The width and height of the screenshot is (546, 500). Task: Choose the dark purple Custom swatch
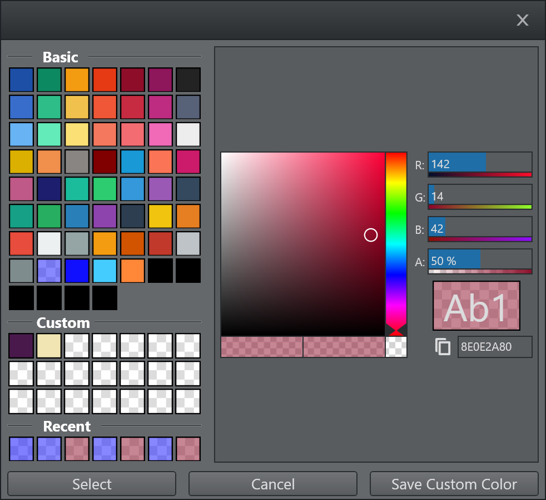[x=21, y=346]
